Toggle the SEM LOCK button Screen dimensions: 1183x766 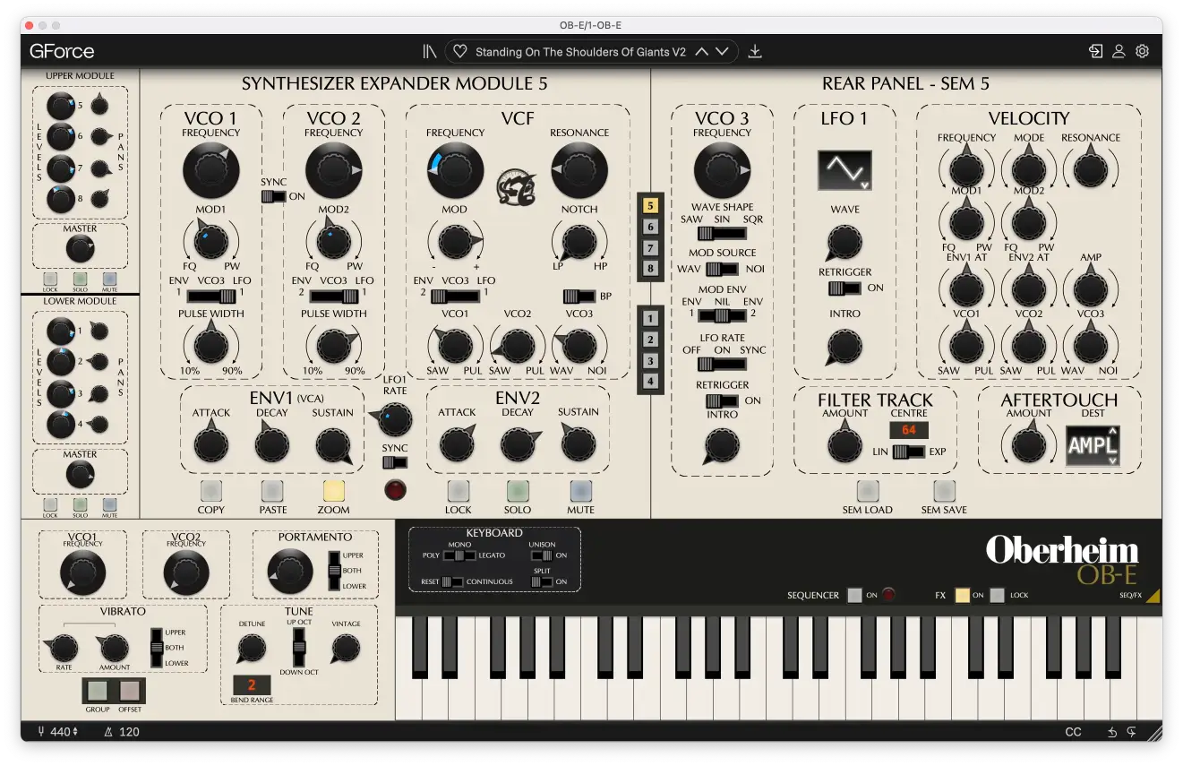pos(459,490)
